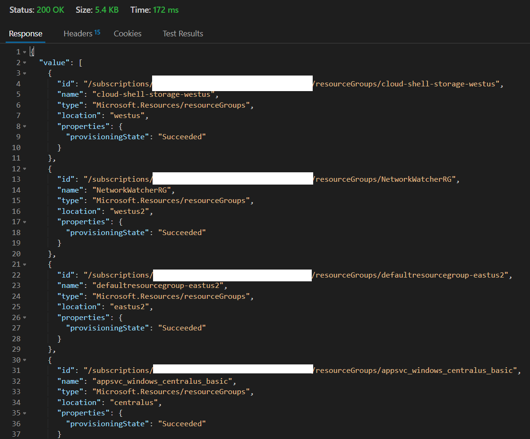530x439 pixels.
Task: Collapse the properties block at line 17
Action: click(25, 222)
